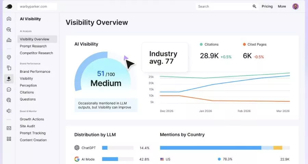
Task: Click the yellow segment of country bar
Action: click(x=278, y=148)
